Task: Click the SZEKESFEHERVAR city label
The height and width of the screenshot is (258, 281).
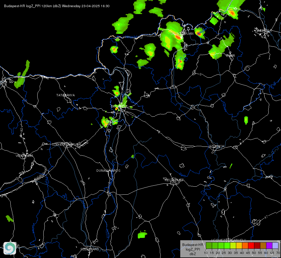Action: tap(67, 144)
